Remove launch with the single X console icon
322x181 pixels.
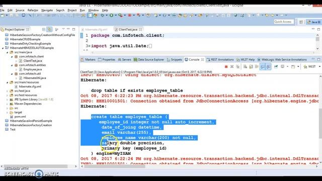coord(232,67)
